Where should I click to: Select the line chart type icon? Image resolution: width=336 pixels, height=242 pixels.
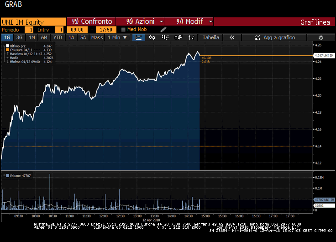[139, 37]
